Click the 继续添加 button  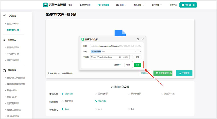145,73
